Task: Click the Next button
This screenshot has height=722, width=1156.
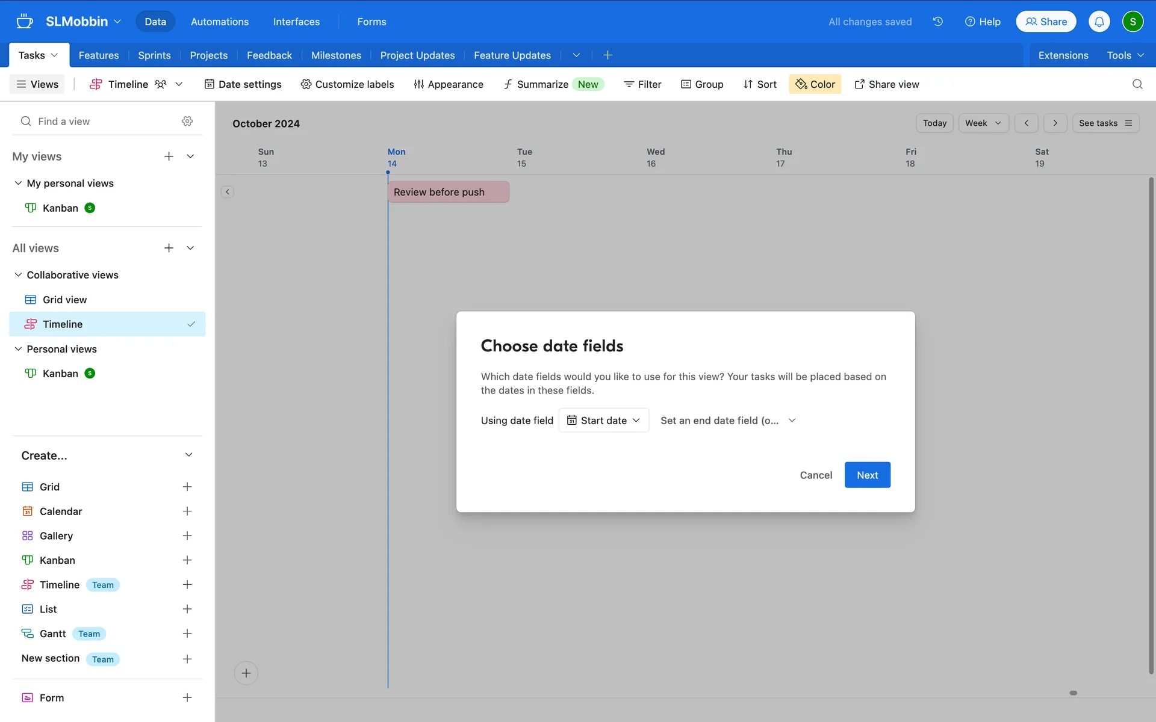Action: 867,475
